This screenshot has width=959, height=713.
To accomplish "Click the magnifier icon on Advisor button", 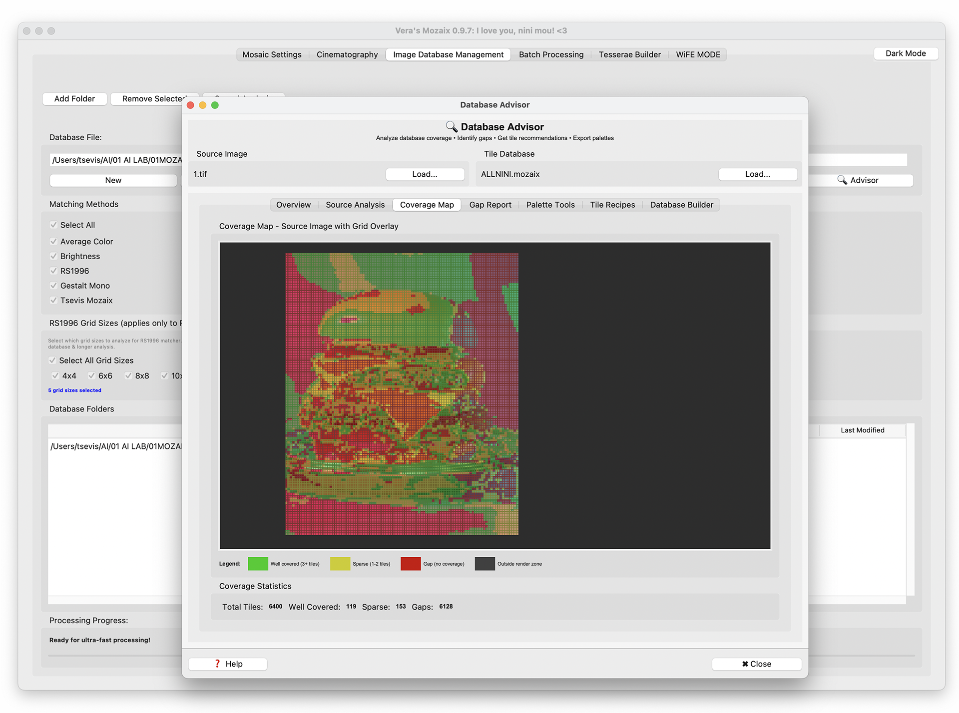I will 842,180.
